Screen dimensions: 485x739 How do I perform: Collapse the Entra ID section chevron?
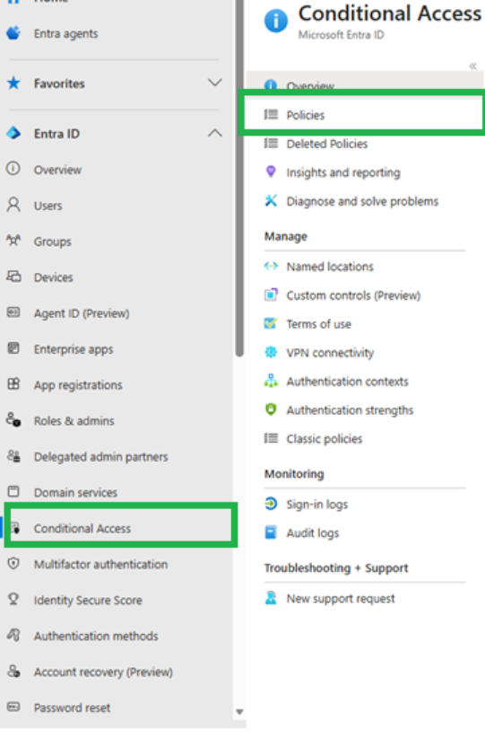pos(215,134)
